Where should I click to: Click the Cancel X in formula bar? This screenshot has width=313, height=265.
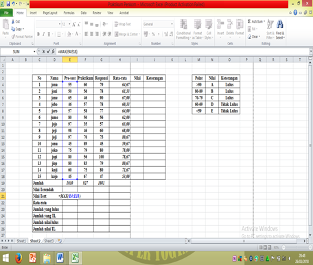click(43, 51)
